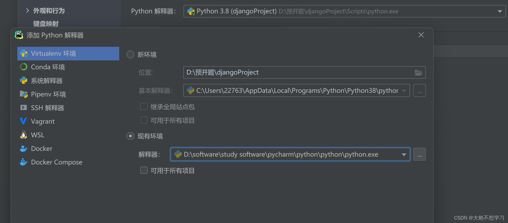
Task: Click the SSH interpreter terminal icon
Action: pyautogui.click(x=24, y=107)
